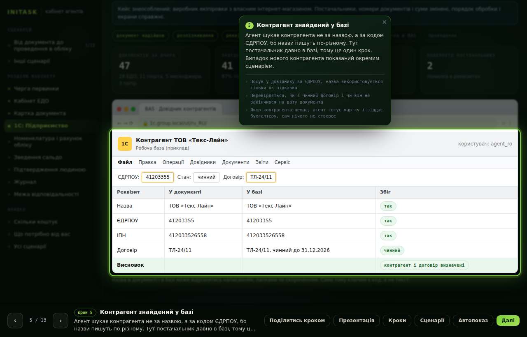Click the 'так' badge in Назва row
527x337 pixels.
(388, 206)
